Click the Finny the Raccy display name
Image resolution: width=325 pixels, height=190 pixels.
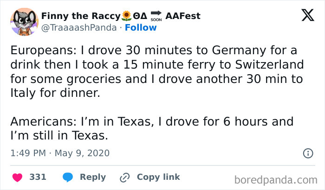[80, 16]
